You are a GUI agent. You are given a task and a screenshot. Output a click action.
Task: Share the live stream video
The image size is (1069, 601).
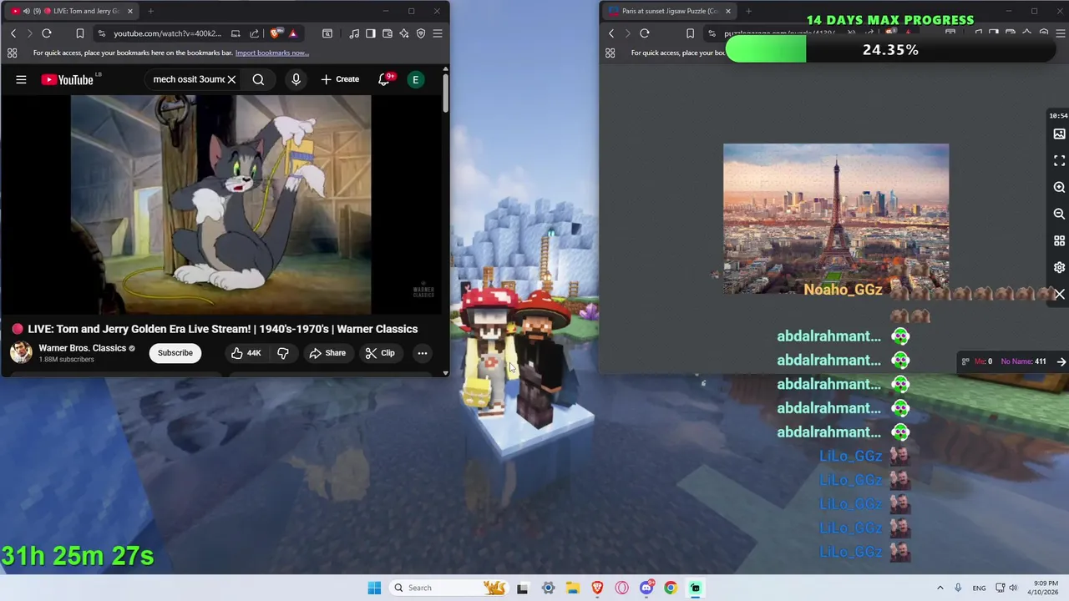coord(327,353)
